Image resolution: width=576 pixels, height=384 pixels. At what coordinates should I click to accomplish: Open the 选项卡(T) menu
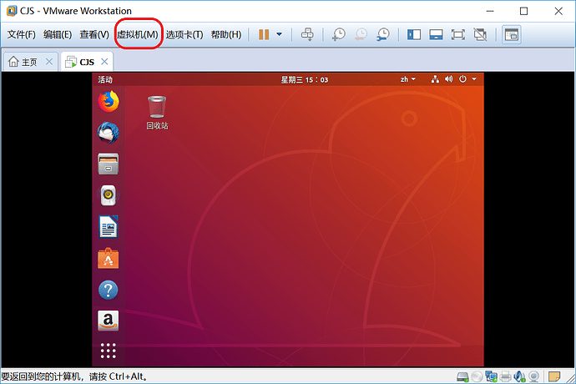pyautogui.click(x=184, y=34)
